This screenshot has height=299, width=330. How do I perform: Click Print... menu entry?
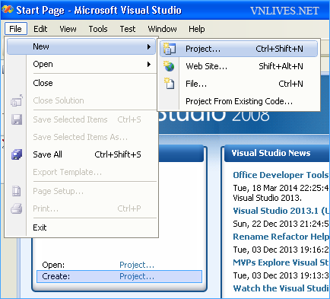pyautogui.click(x=81, y=208)
